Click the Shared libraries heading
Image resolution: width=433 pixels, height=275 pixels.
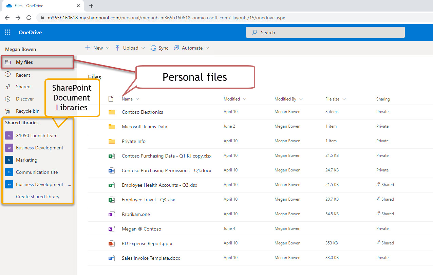[22, 123]
